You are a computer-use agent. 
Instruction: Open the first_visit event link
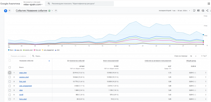pos(23,82)
